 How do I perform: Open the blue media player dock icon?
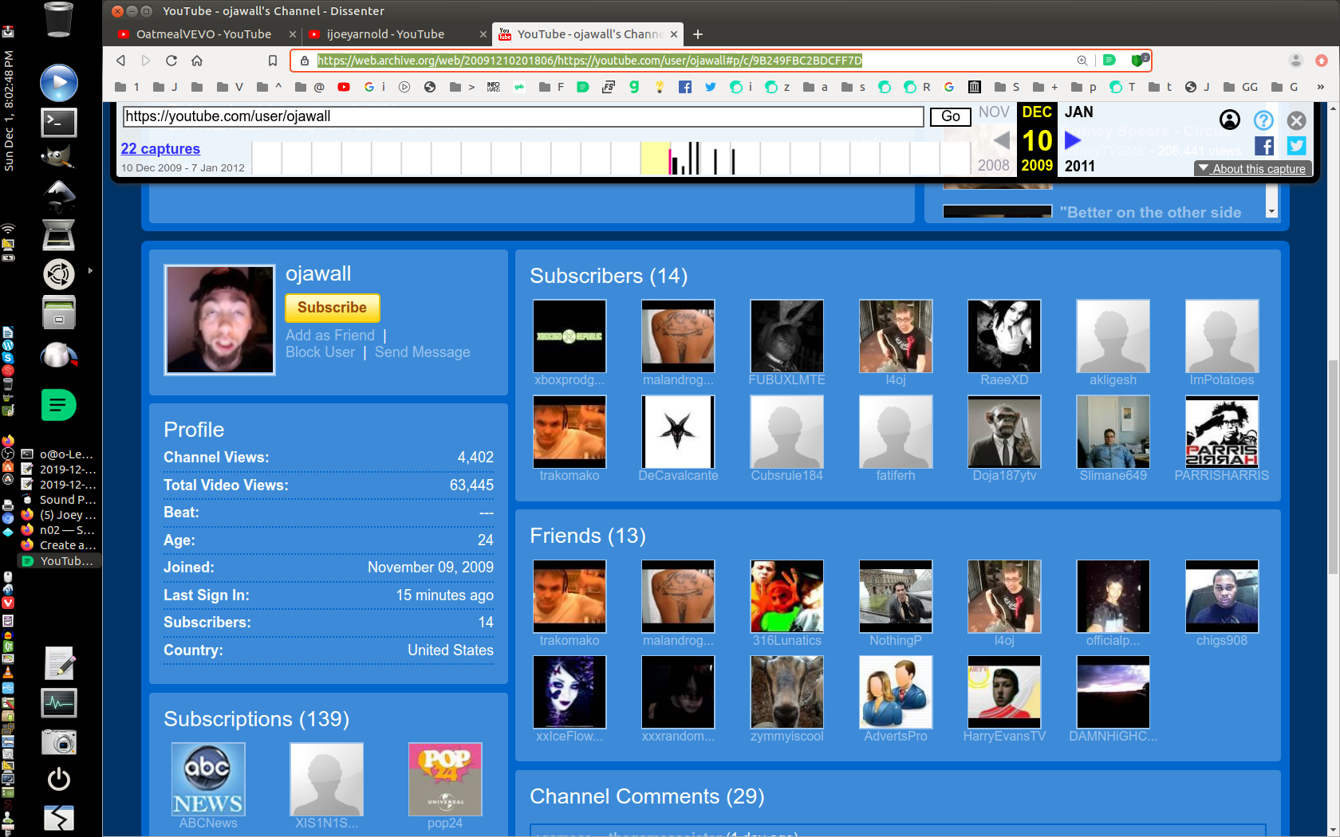click(x=59, y=83)
